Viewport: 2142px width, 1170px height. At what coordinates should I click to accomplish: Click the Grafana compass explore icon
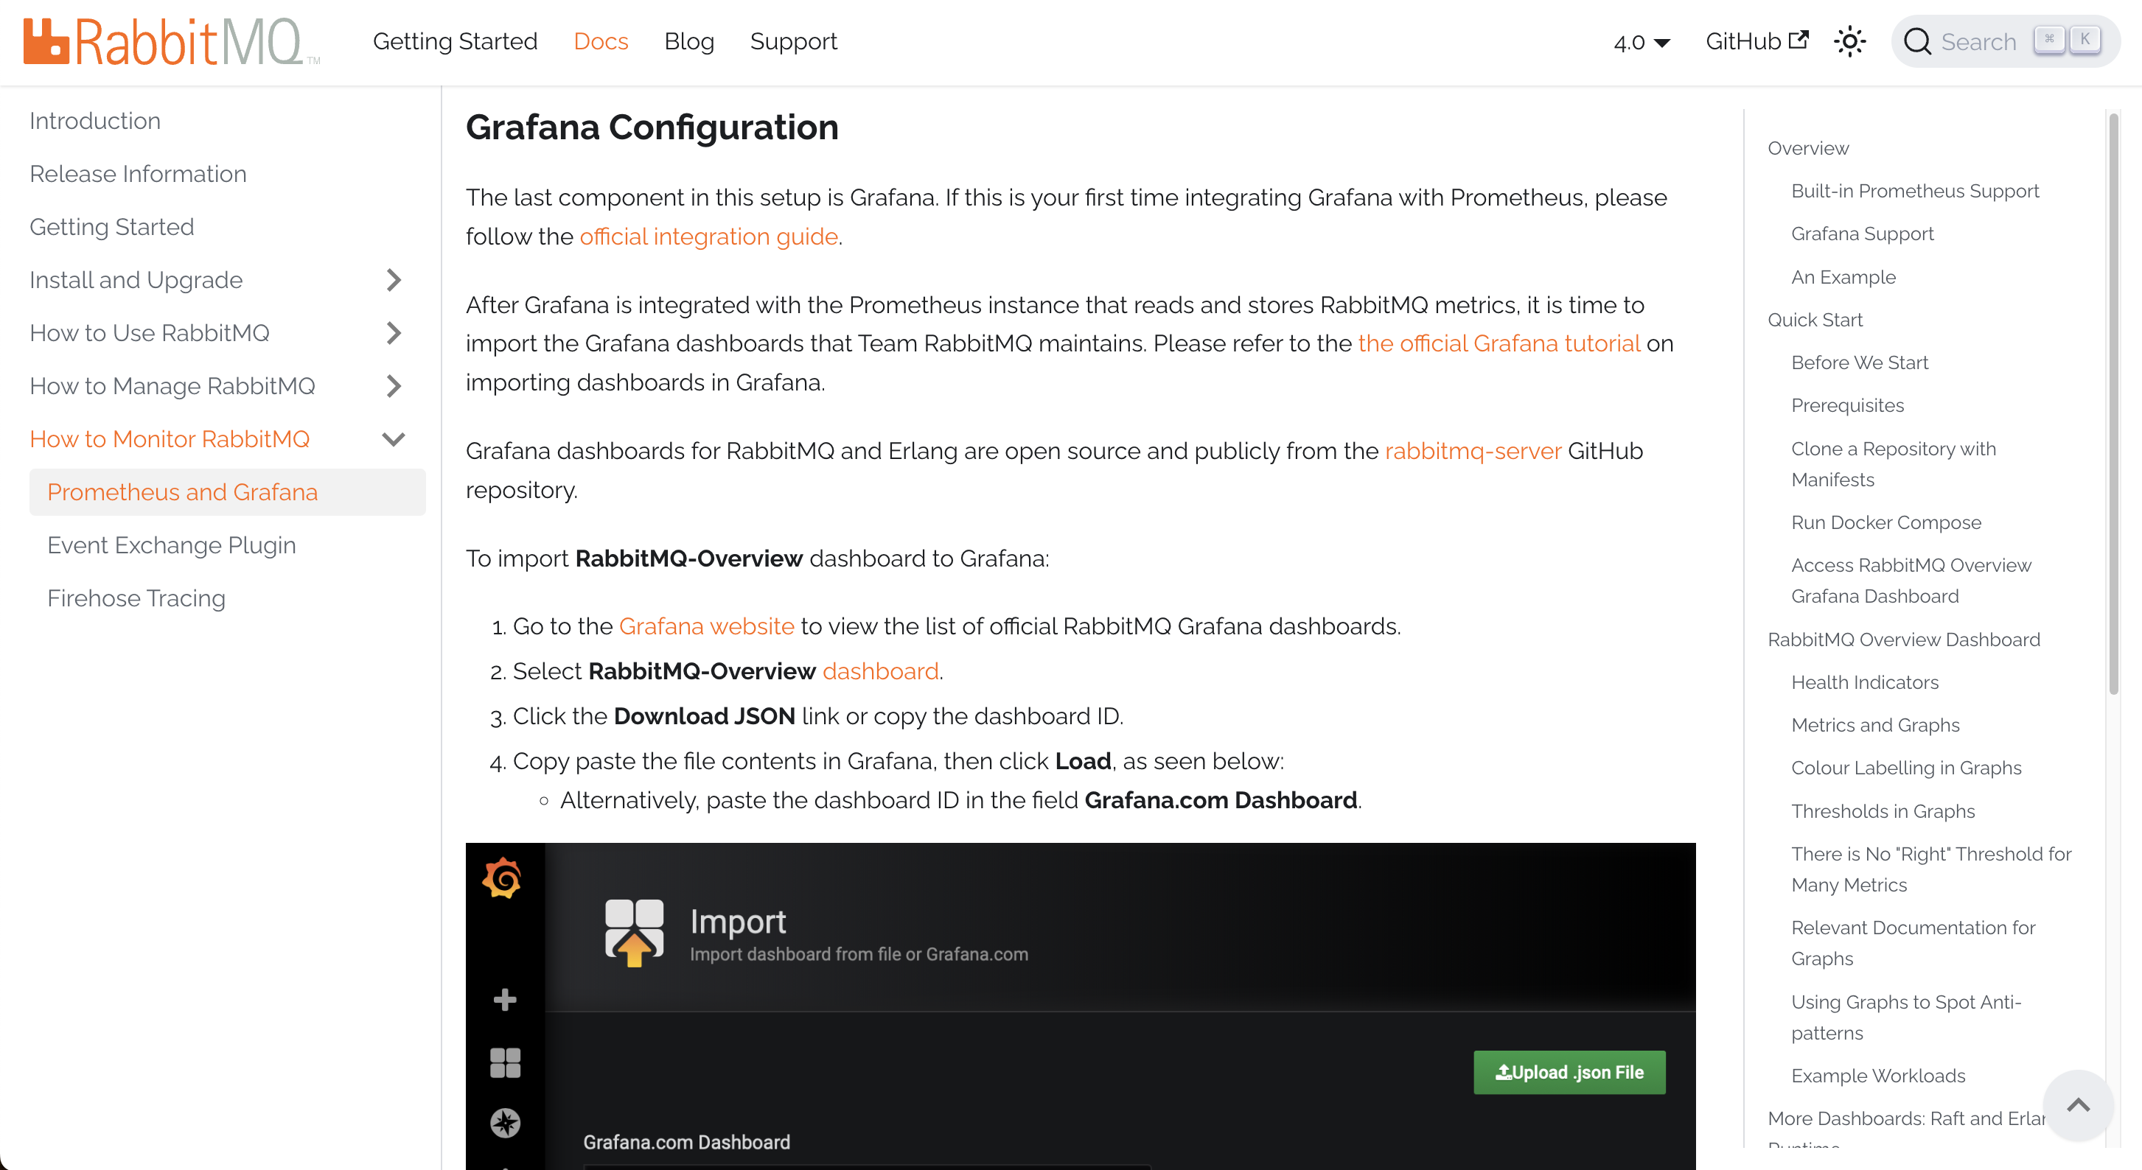505,1123
